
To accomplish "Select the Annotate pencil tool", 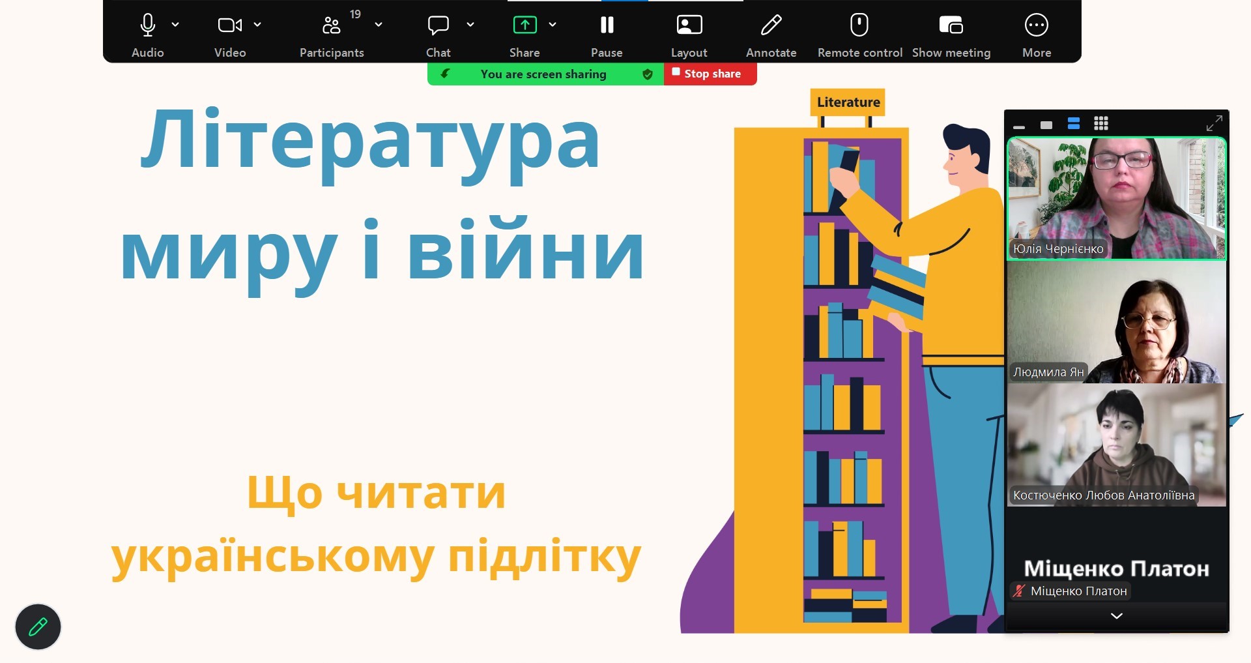I will point(771,25).
